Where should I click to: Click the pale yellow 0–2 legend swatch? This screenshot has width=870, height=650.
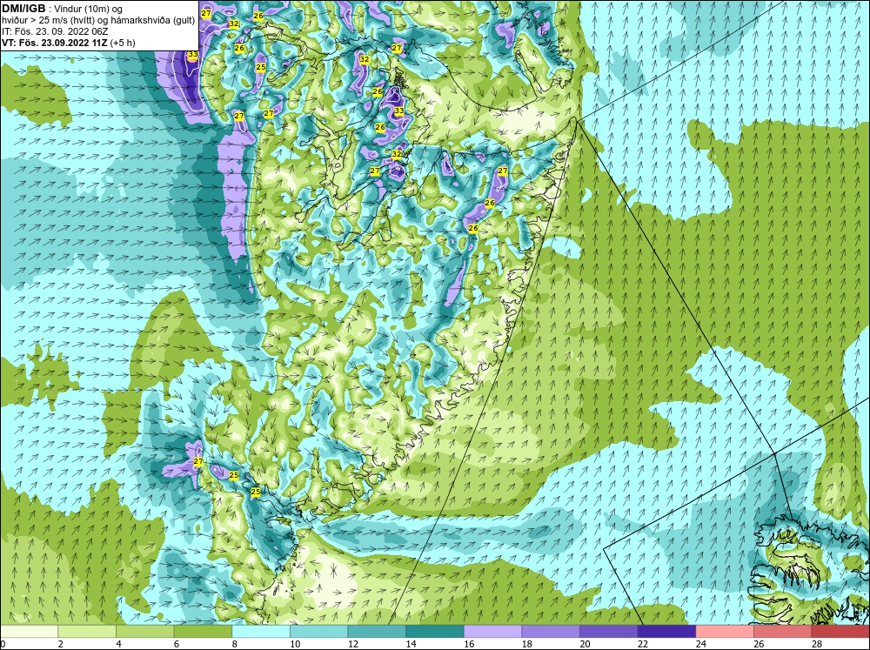[29, 632]
